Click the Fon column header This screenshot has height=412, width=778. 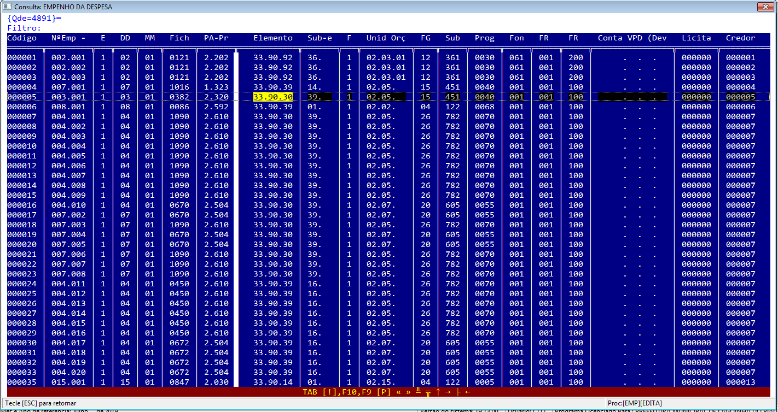click(516, 38)
